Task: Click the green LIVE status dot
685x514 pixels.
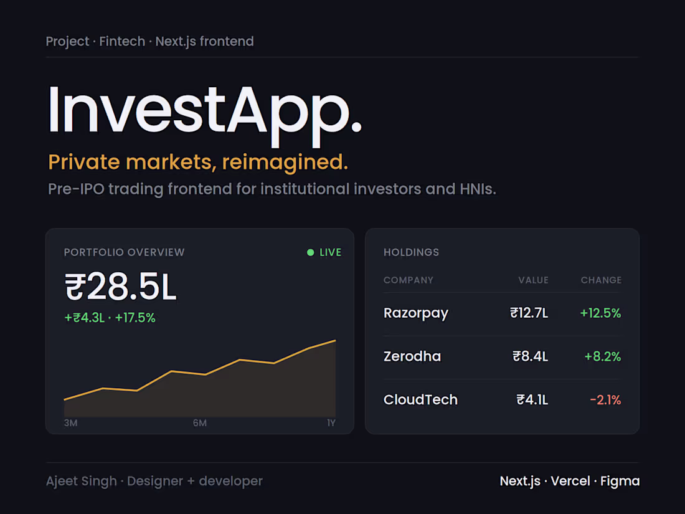Action: (x=310, y=252)
